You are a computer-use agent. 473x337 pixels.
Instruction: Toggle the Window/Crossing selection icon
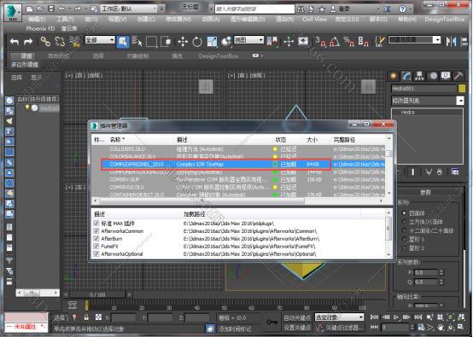(x=166, y=42)
